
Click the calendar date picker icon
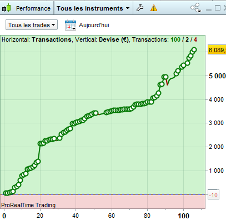[x=71, y=25]
